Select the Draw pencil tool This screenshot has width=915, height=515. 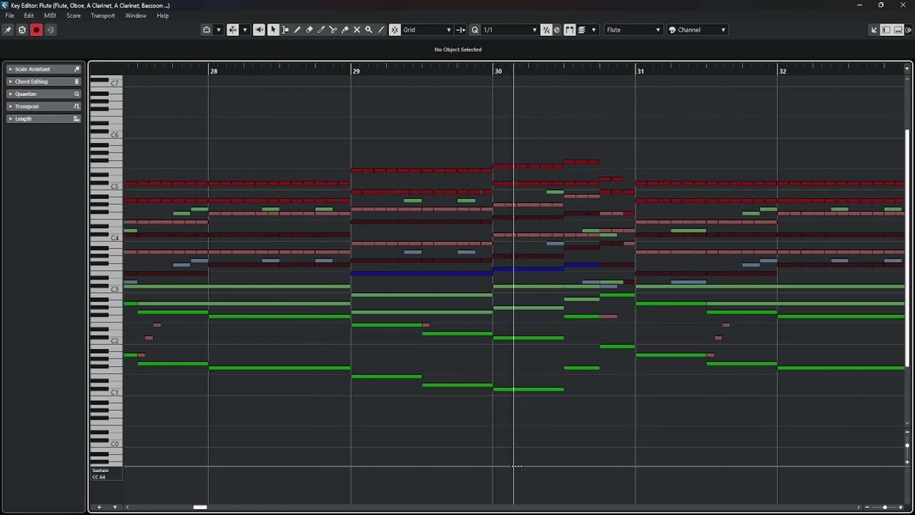tap(297, 29)
